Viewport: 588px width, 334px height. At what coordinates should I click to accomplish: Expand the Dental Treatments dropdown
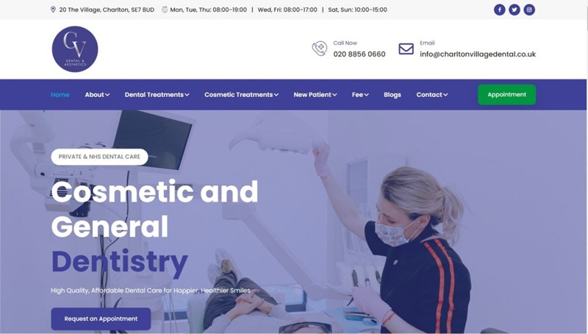click(157, 95)
